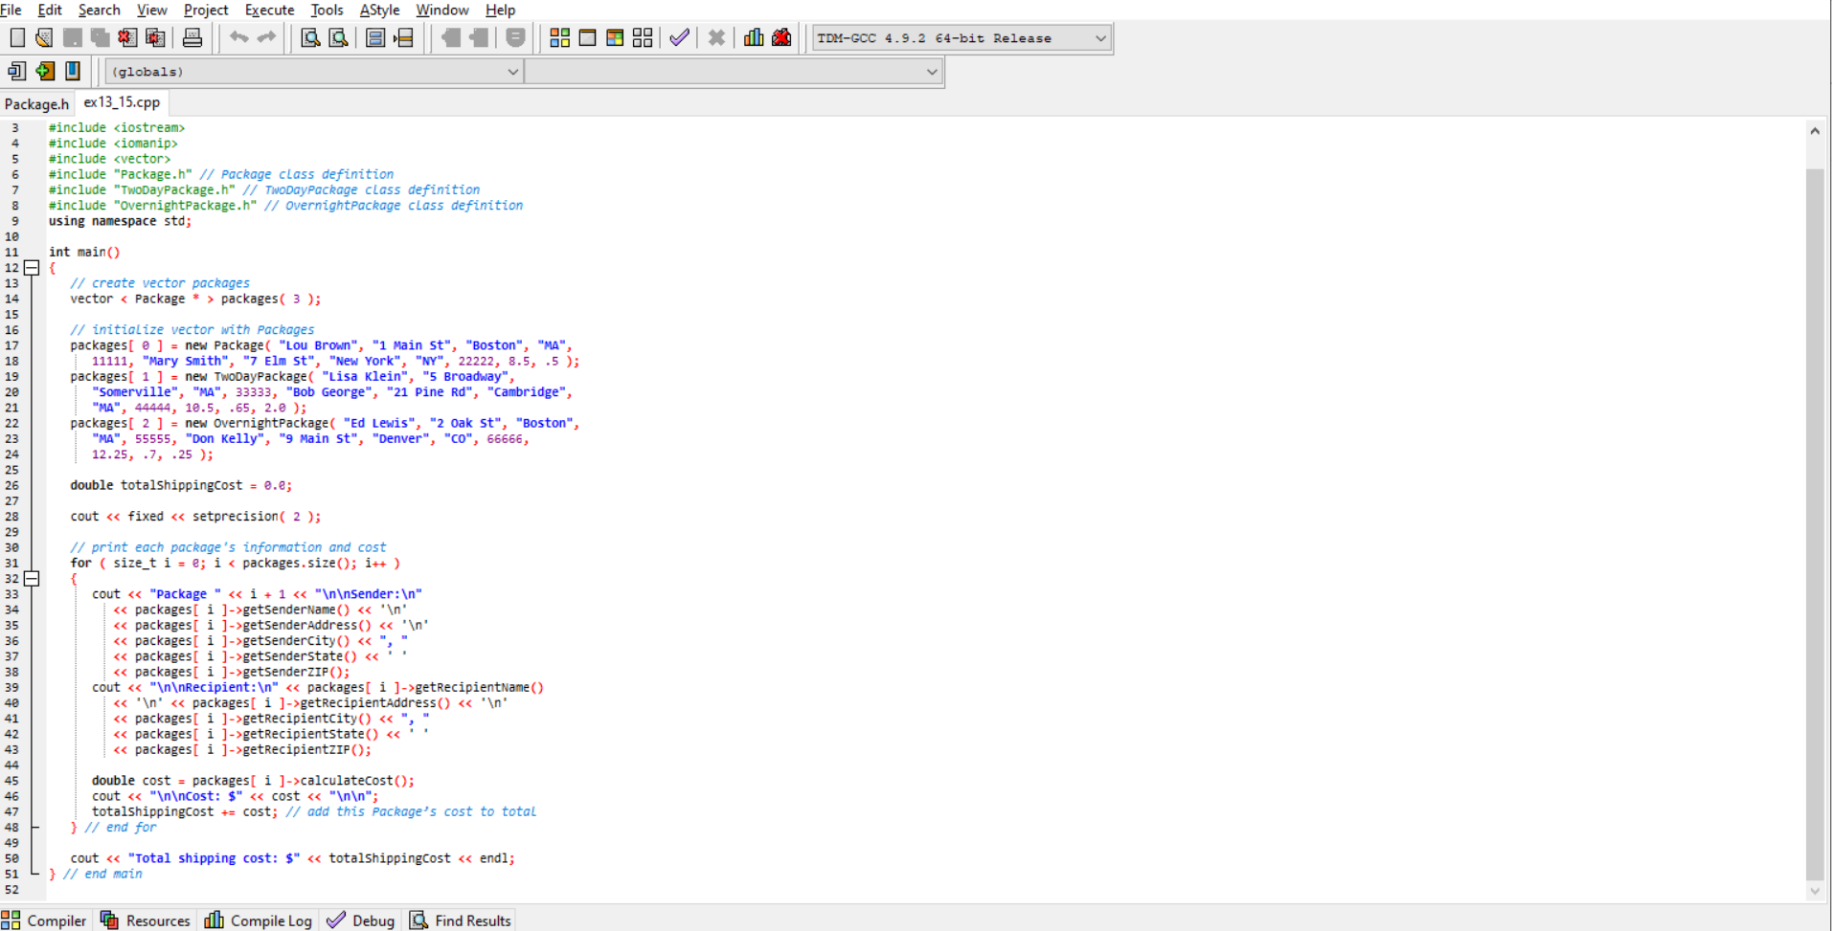Screen dimensions: 1832x931
Task: Create a new source file
Action: [16, 37]
